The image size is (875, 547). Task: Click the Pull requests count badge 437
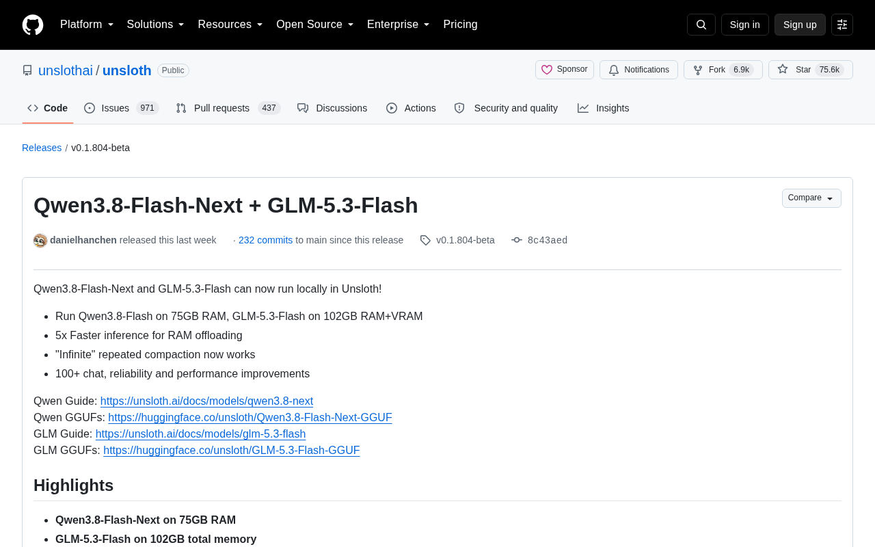pyautogui.click(x=269, y=108)
